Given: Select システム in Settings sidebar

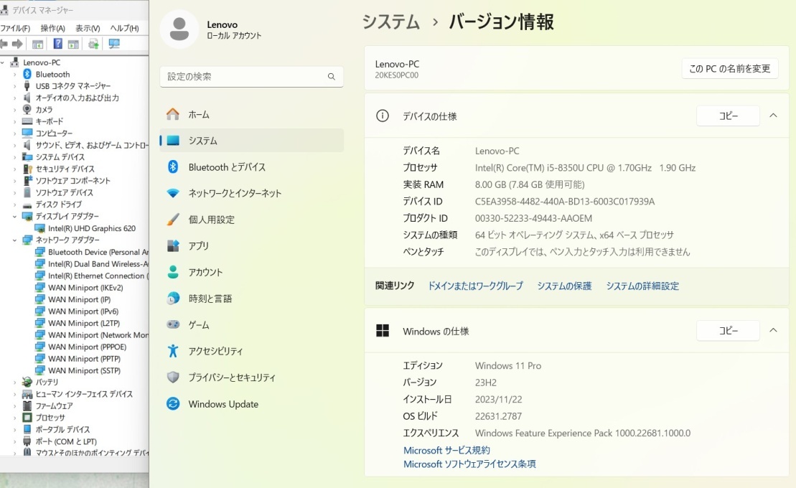Looking at the screenshot, I should click(251, 141).
